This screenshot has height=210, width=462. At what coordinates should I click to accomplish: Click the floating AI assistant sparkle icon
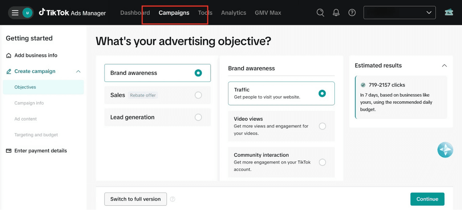[x=445, y=150]
